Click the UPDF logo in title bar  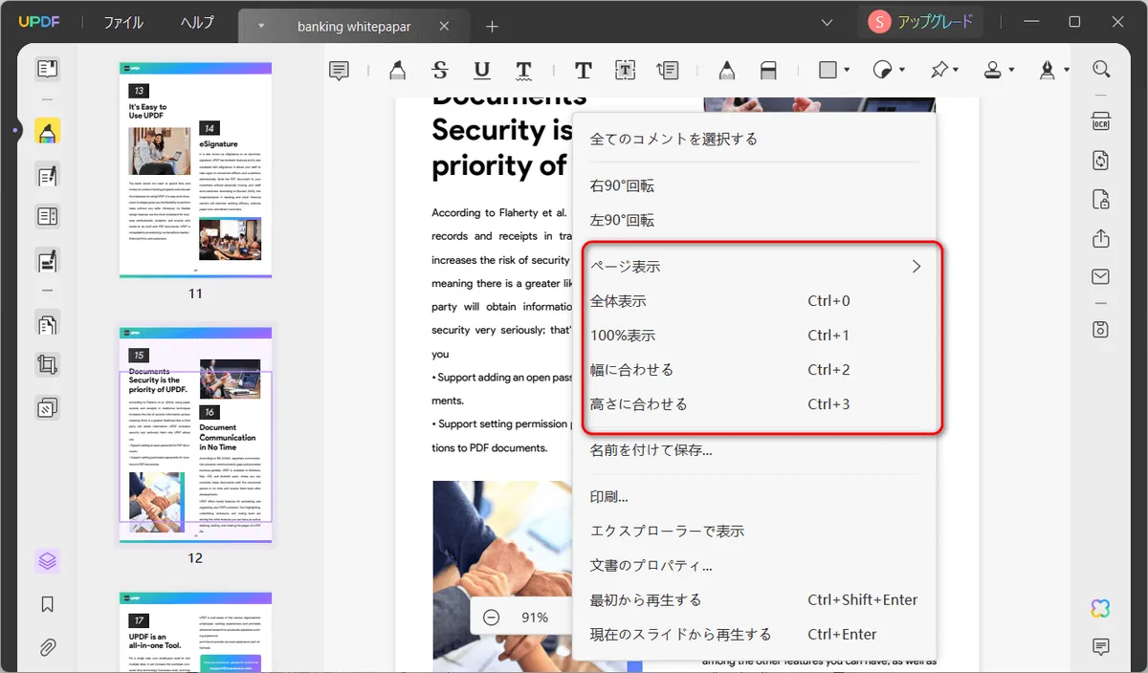coord(38,22)
